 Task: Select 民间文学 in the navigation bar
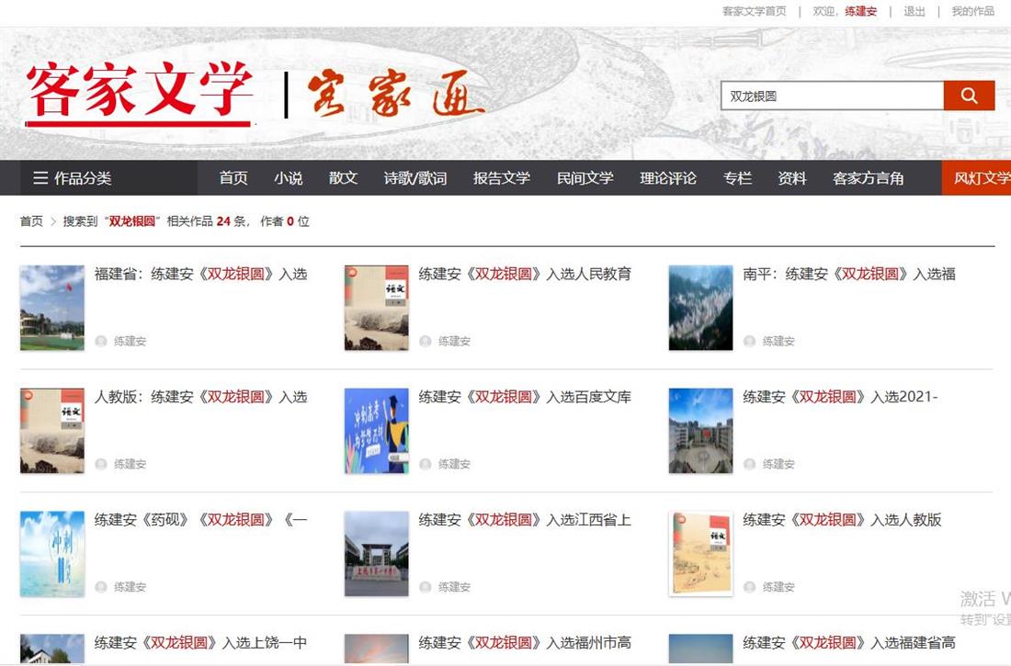pos(585,178)
